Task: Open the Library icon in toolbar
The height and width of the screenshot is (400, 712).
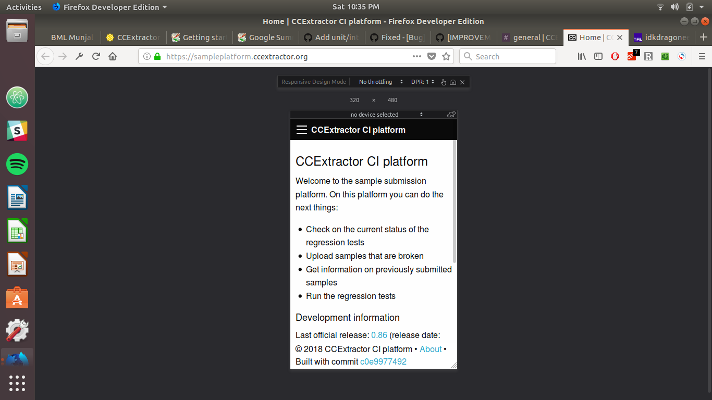Action: [x=582, y=56]
